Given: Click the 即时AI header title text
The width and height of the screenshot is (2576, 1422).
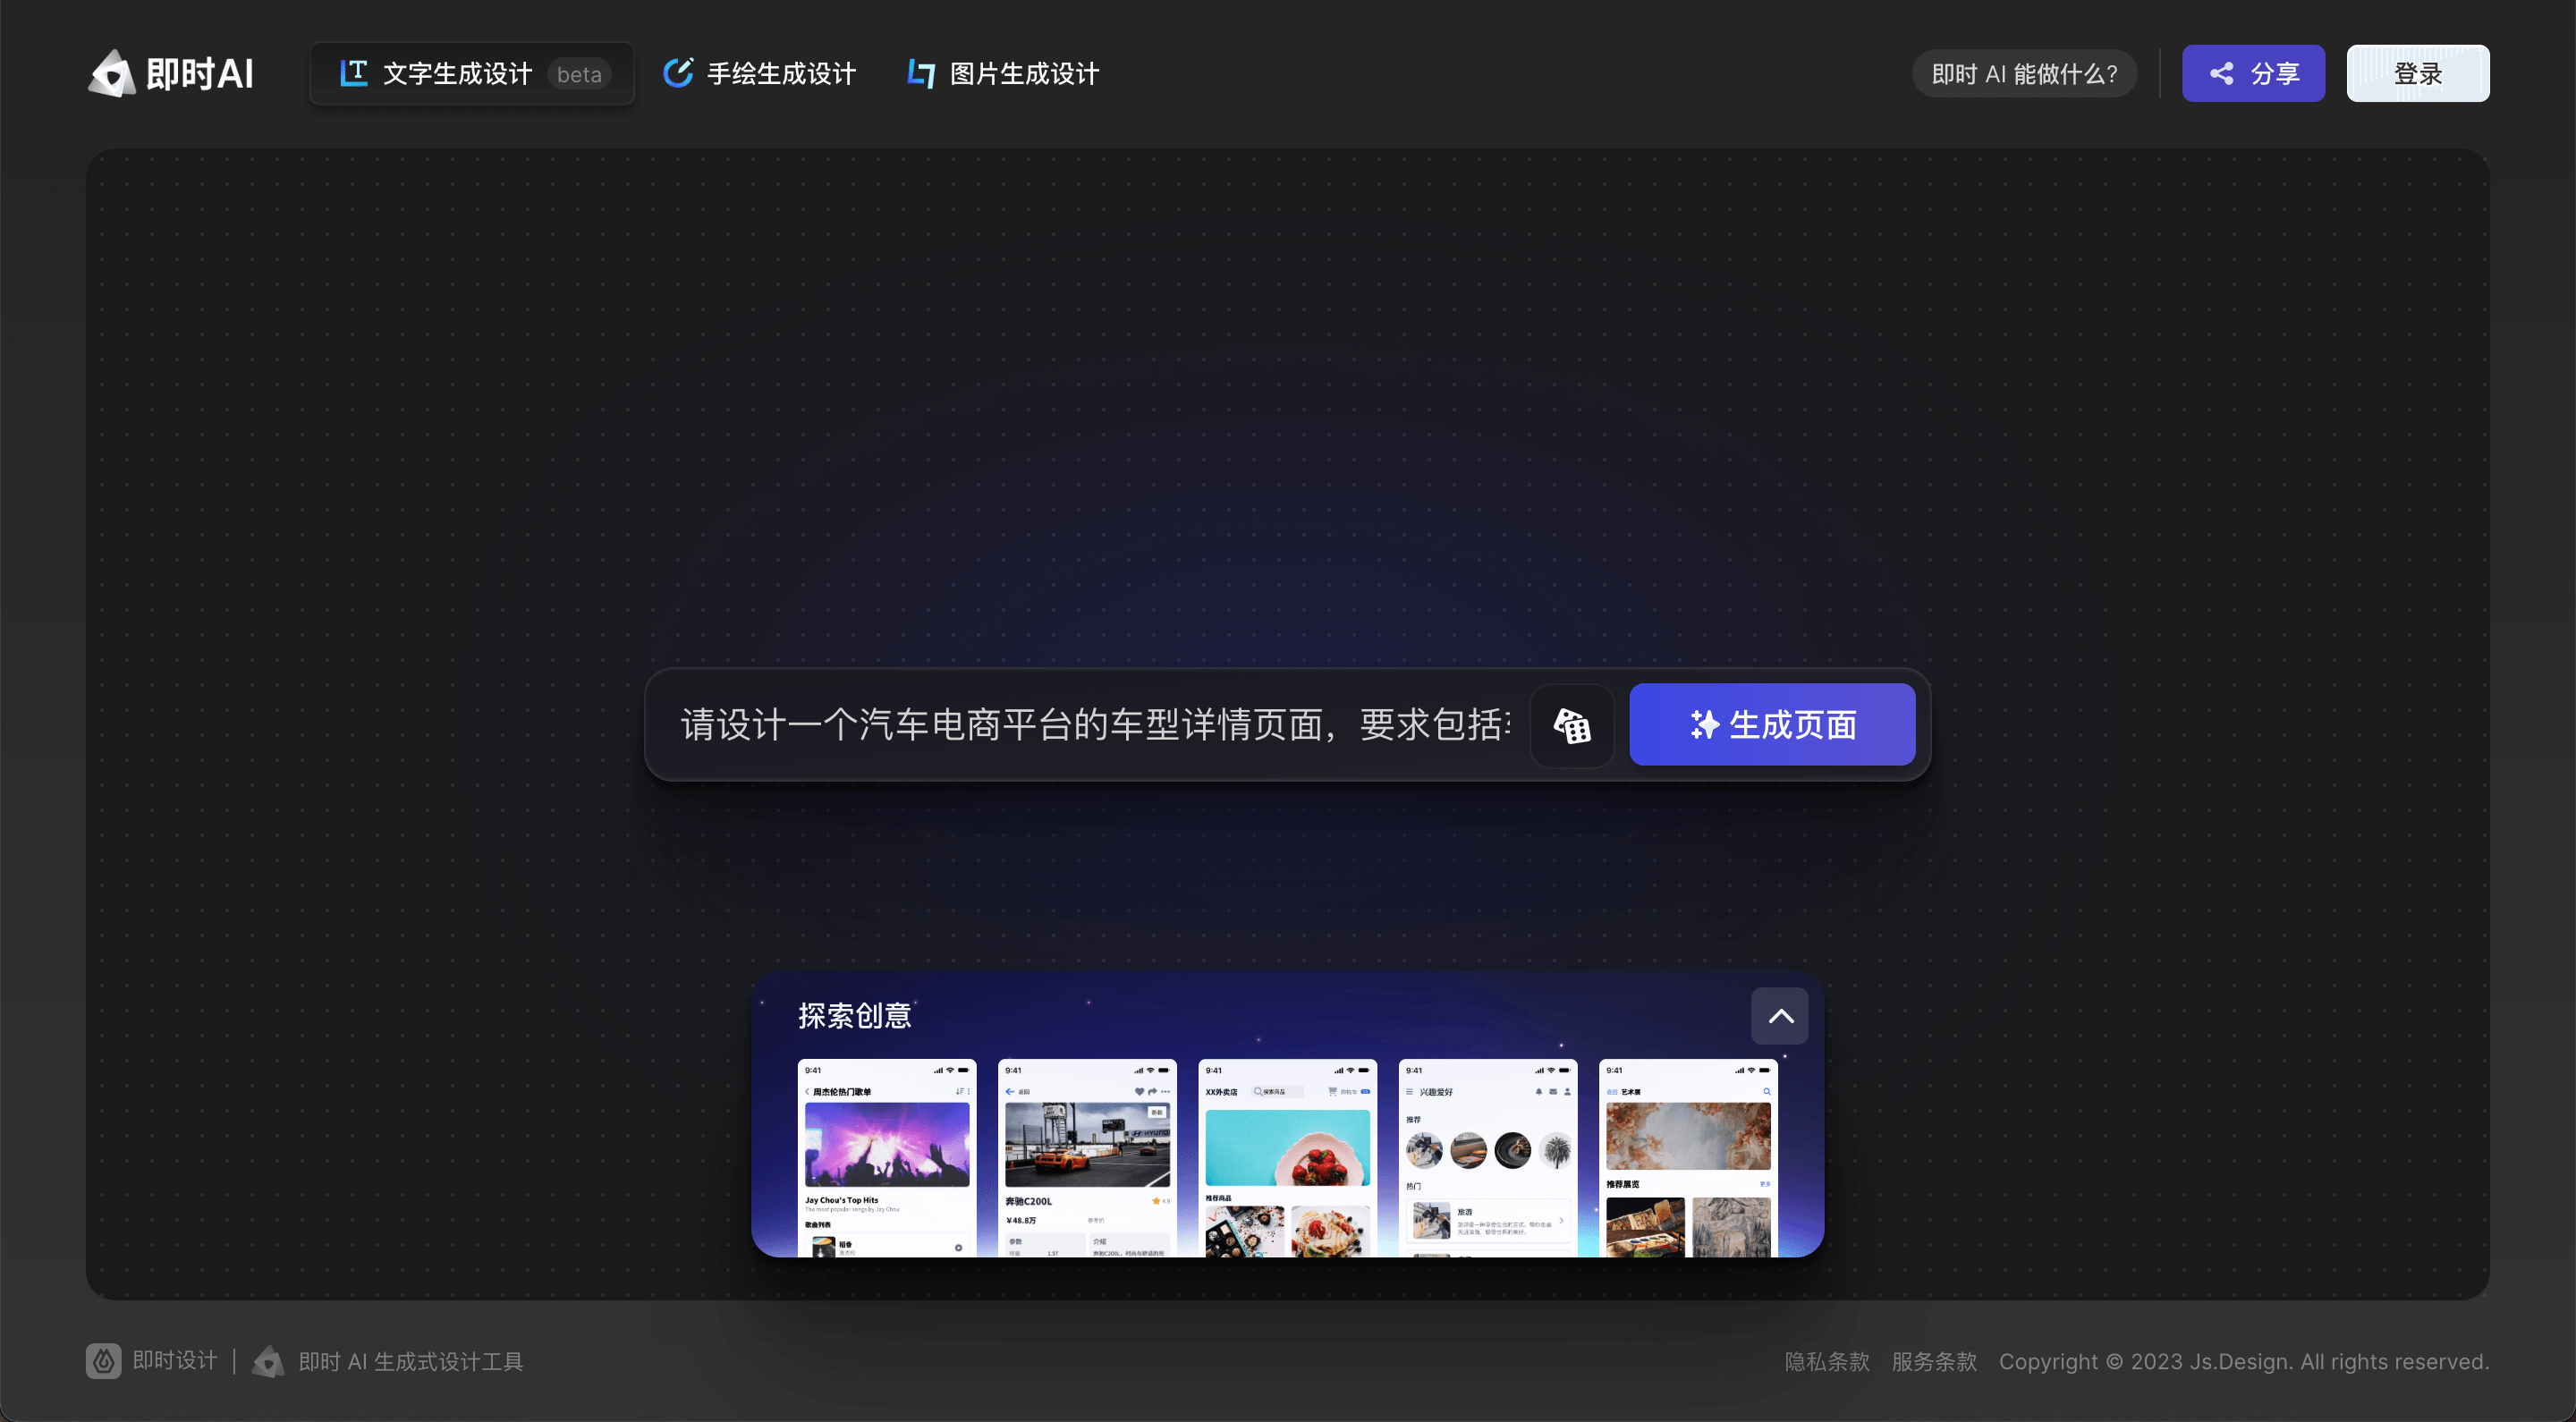Looking at the screenshot, I should [x=200, y=74].
